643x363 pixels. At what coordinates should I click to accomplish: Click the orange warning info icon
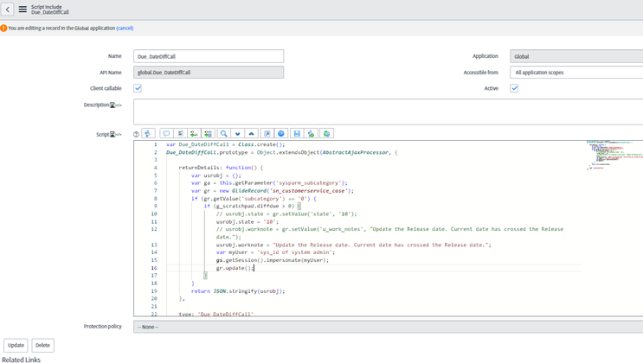pyautogui.click(x=3, y=29)
